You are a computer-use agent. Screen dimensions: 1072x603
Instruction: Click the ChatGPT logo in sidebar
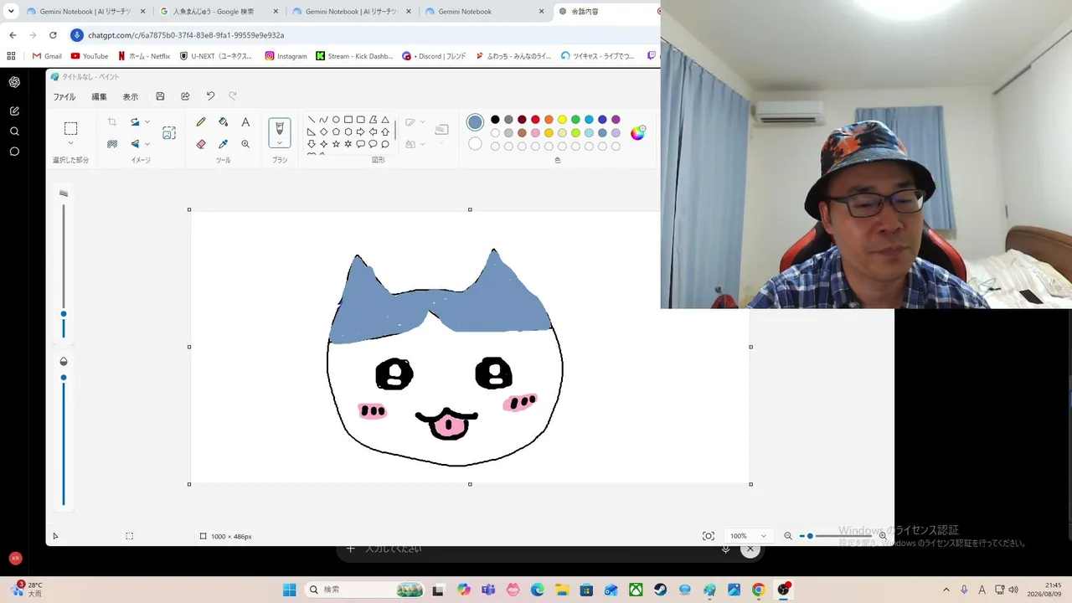[14, 82]
